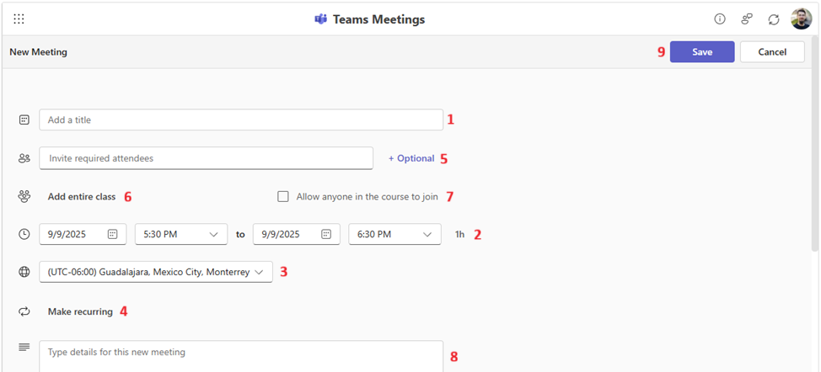Image resolution: width=821 pixels, height=372 pixels.
Task: Click Add entire class option
Action: (x=82, y=197)
